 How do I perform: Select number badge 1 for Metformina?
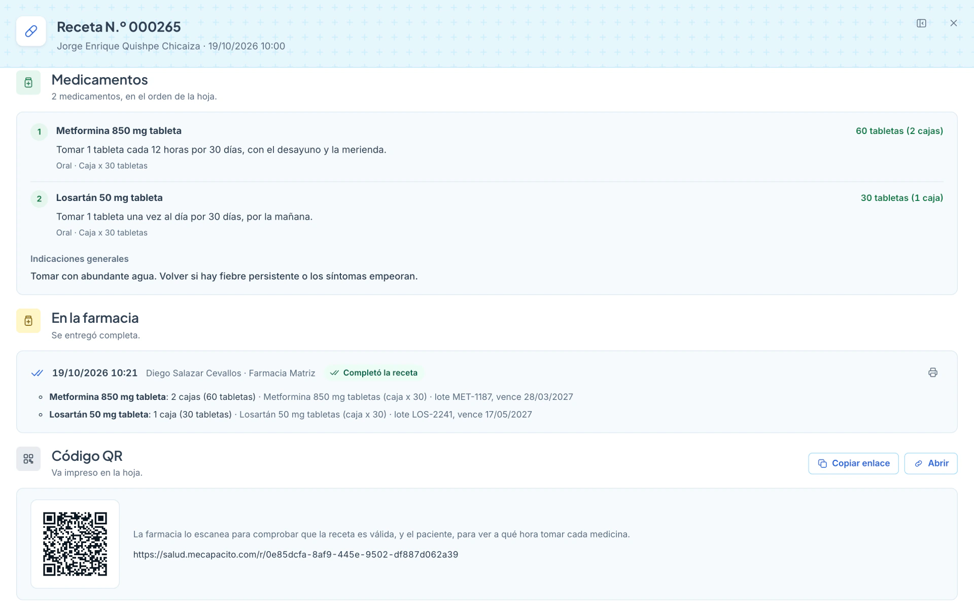[x=39, y=132]
